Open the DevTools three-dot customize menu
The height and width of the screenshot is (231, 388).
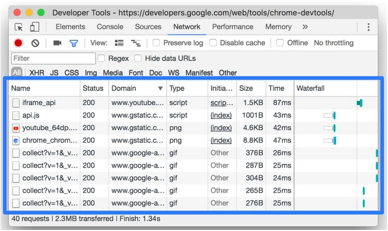pos(368,27)
